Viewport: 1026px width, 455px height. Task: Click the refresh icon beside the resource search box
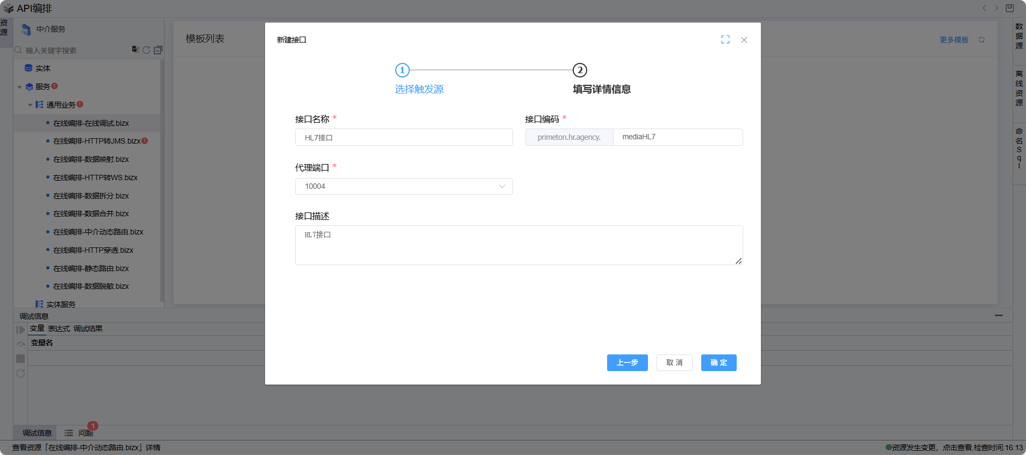(x=146, y=50)
